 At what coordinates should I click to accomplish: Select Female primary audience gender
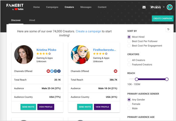[129, 104]
